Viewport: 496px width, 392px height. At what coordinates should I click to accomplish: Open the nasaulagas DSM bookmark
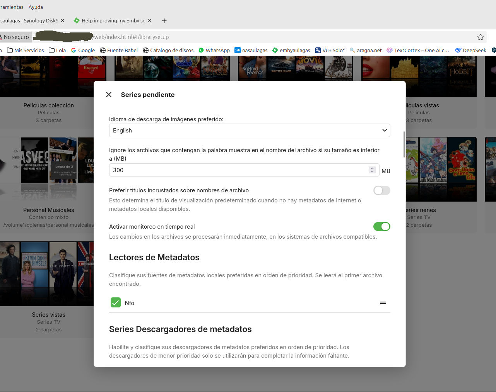click(x=251, y=50)
